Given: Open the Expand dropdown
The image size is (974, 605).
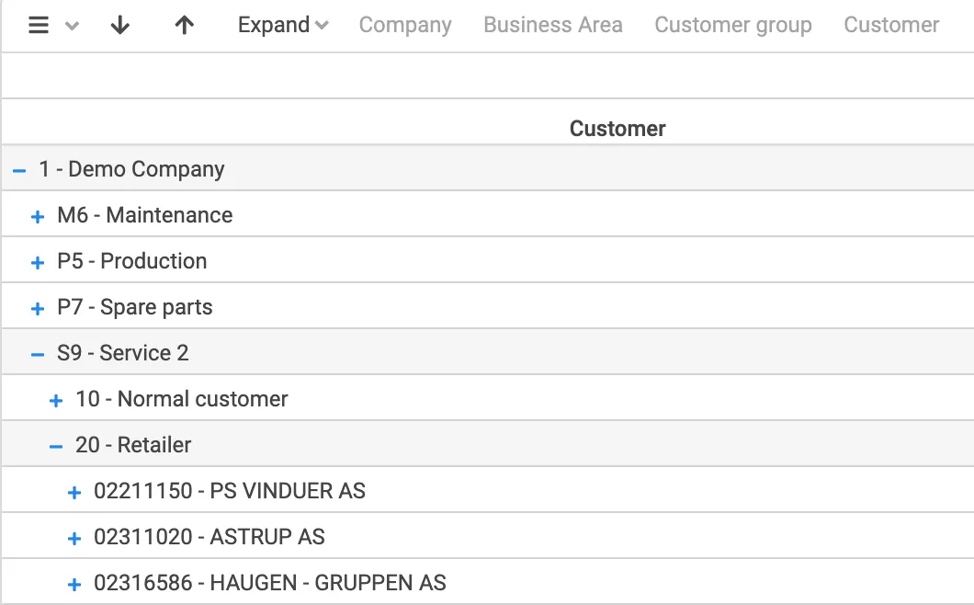Looking at the screenshot, I should point(282,26).
